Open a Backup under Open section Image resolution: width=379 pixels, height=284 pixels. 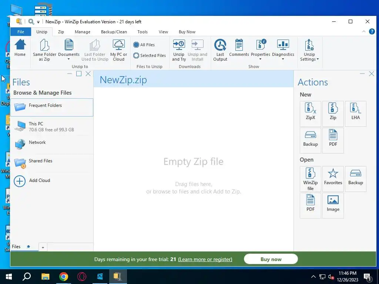[x=356, y=179]
